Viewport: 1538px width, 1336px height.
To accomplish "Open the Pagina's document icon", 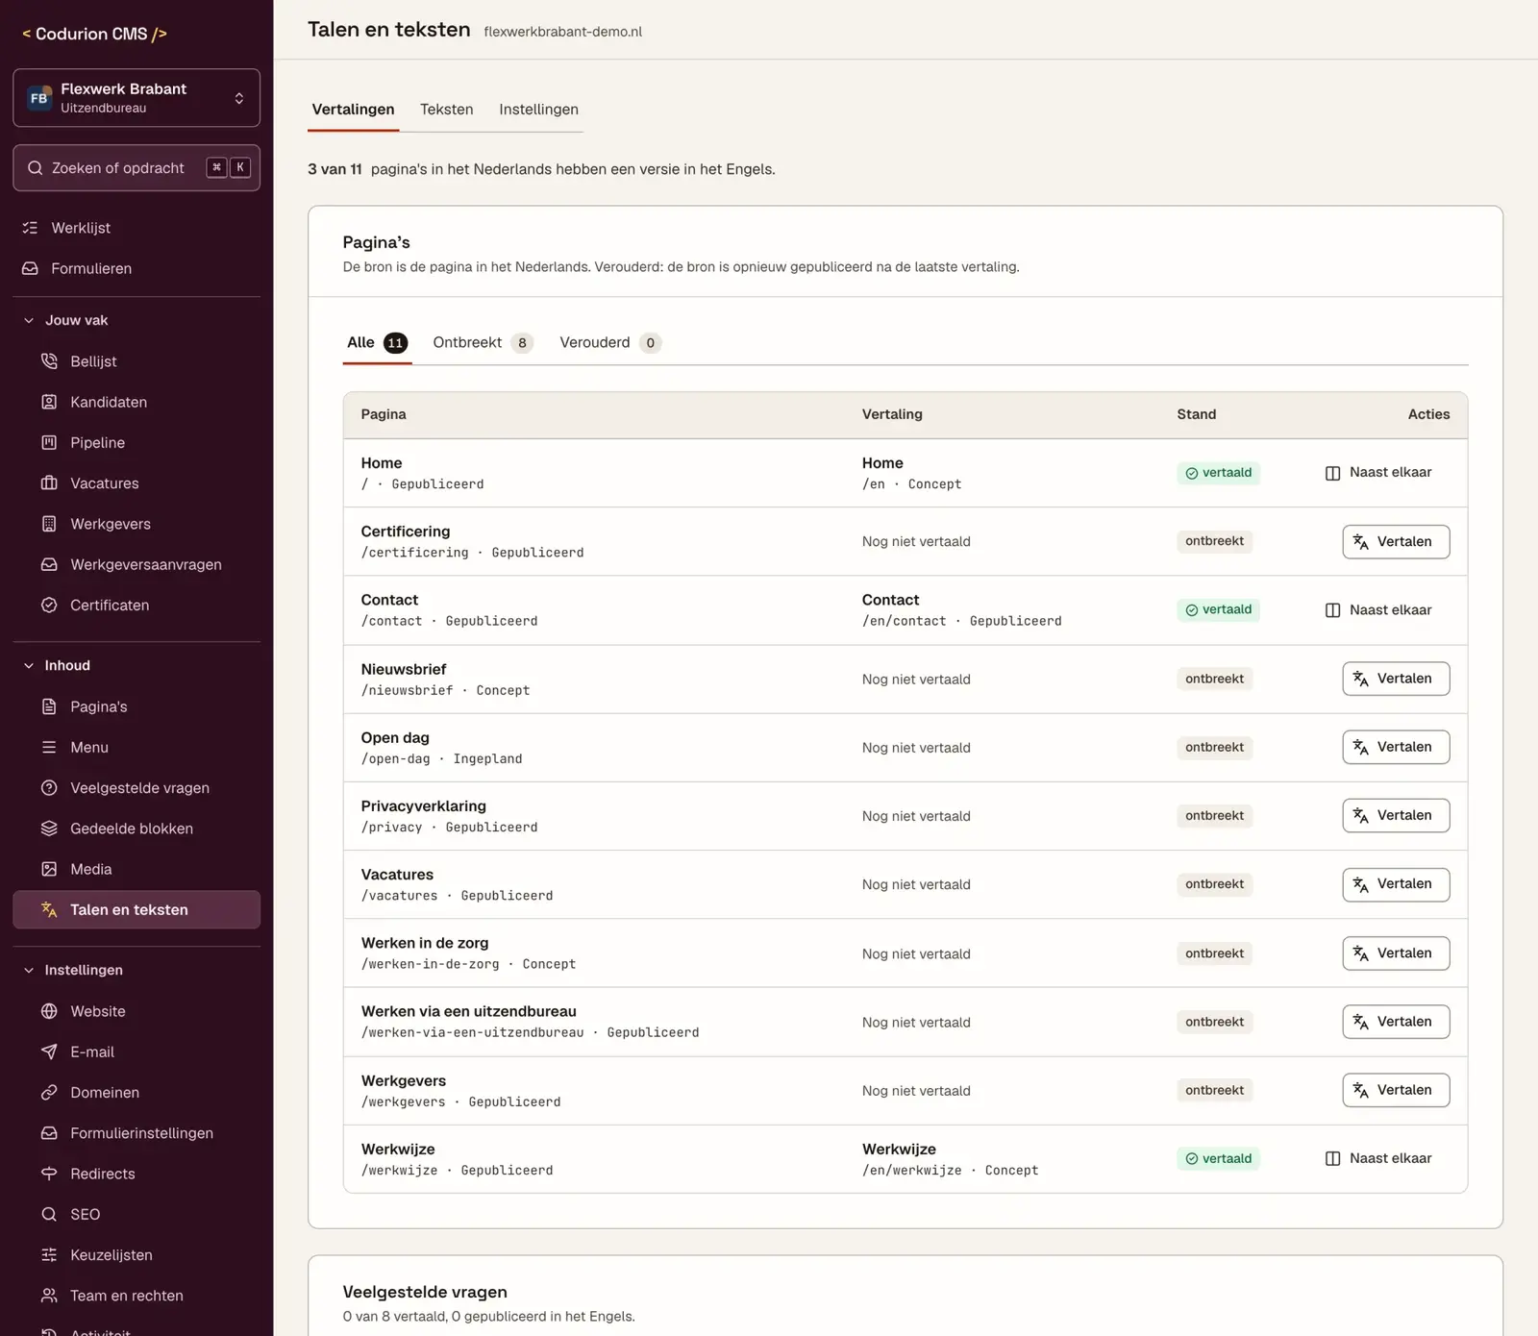I will pyautogui.click(x=49, y=706).
